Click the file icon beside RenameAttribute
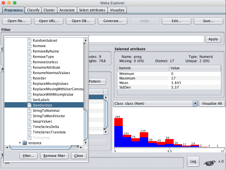 [29, 67]
